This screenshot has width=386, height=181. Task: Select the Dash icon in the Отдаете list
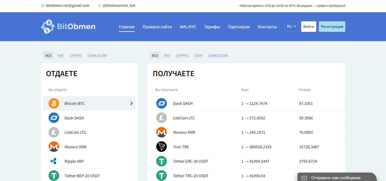pos(54,118)
